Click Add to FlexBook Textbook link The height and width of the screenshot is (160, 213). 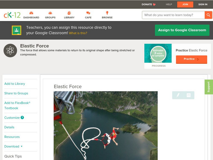(x=17, y=105)
